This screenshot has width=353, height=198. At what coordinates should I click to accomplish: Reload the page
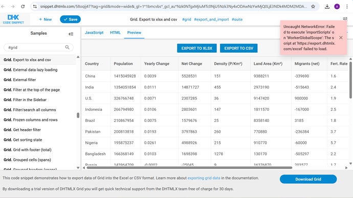click(x=23, y=7)
